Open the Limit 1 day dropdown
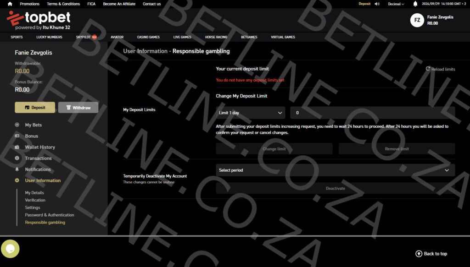This screenshot has width=470, height=267. tap(250, 113)
